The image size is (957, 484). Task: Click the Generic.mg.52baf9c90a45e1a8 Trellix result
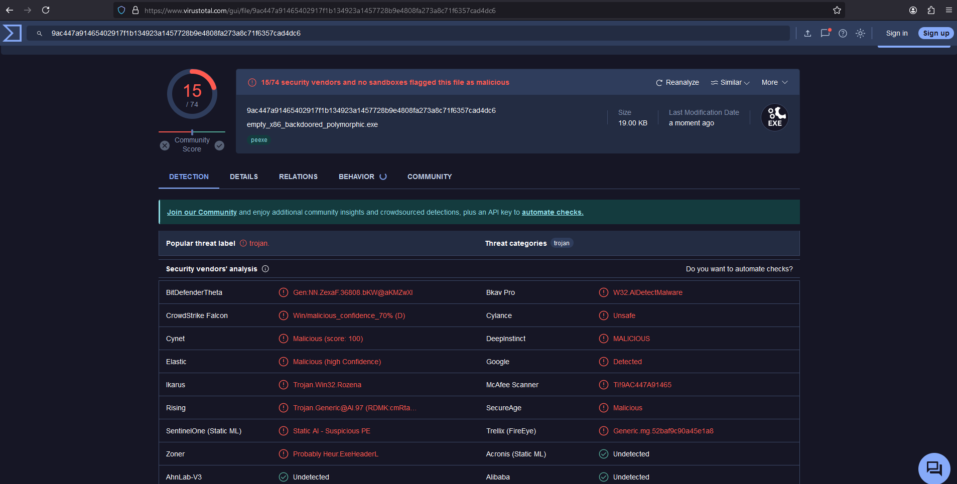coord(663,431)
